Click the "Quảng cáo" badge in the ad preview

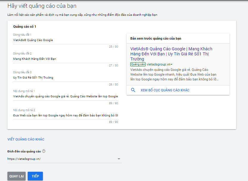pyautogui.click(x=138, y=64)
